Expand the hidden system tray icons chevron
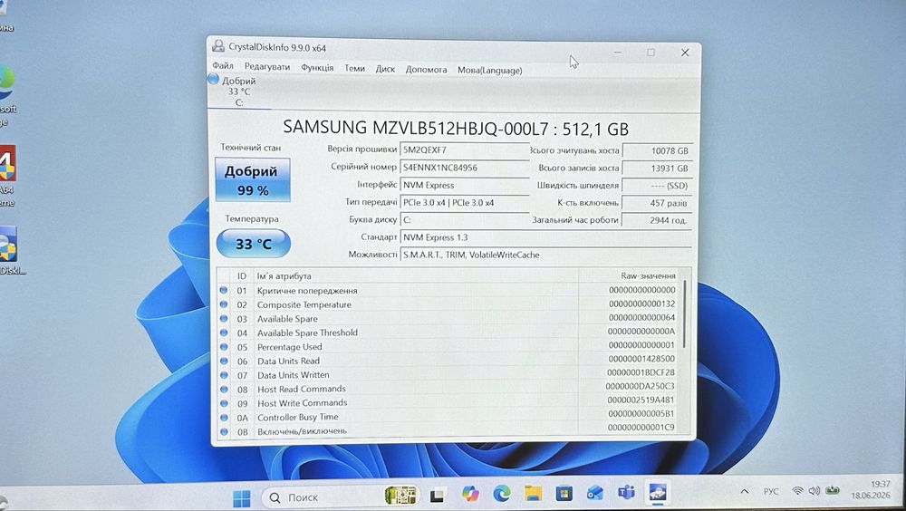The height and width of the screenshot is (511, 906). 744,491
